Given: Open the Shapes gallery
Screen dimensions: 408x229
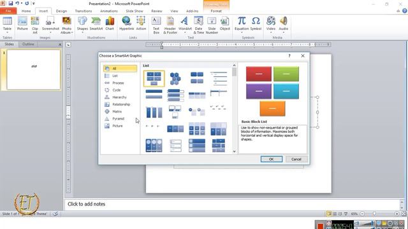Looking at the screenshot, I should 82,25.
